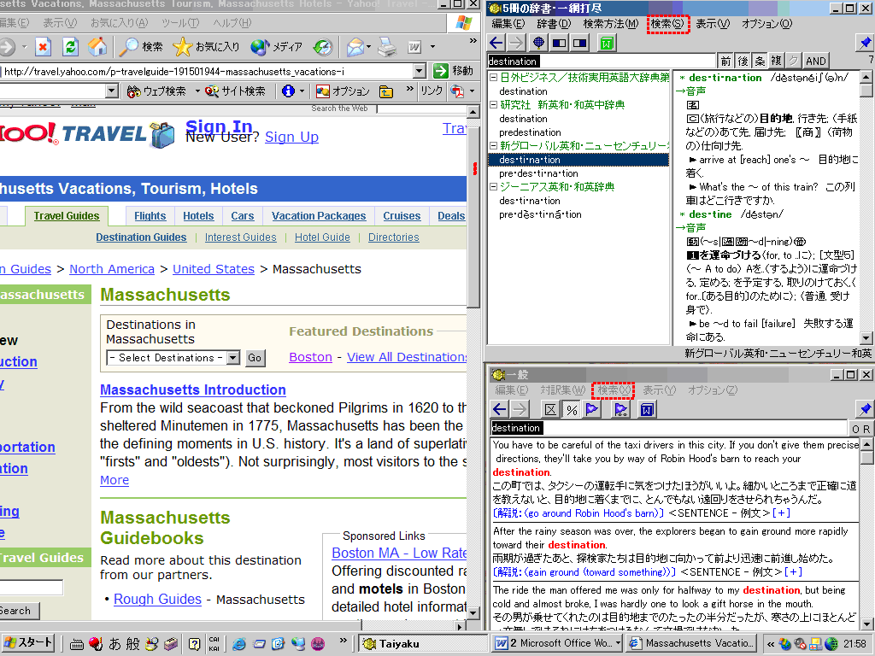This screenshot has width=875, height=656.
Task: Open the Massachusetts Introduction link
Action: click(x=193, y=389)
